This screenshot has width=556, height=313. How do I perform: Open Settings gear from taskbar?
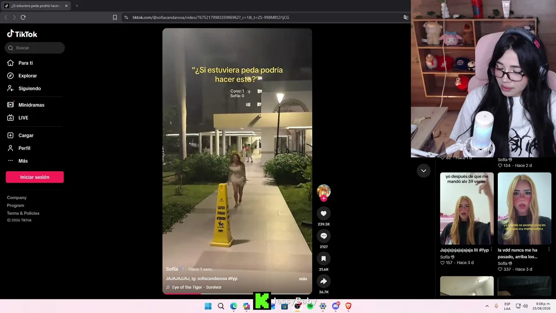click(323, 306)
